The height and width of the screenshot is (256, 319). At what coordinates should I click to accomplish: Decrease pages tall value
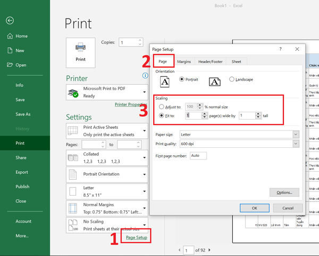coord(258,118)
